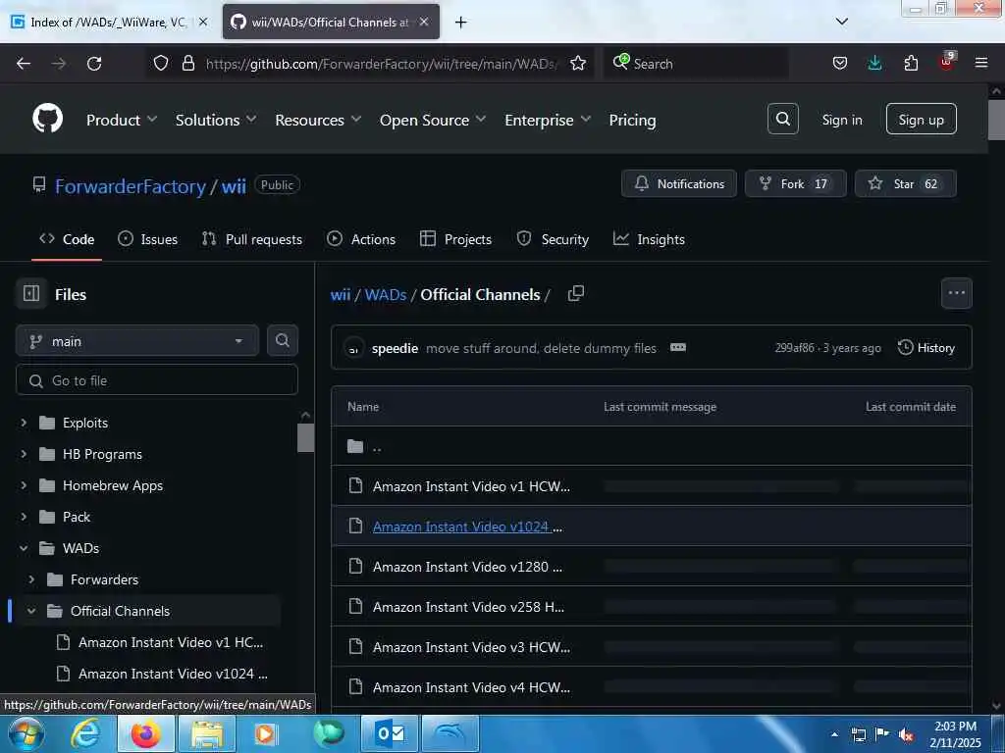The image size is (1005, 753).
Task: Click the Sign in link
Action: [841, 120]
